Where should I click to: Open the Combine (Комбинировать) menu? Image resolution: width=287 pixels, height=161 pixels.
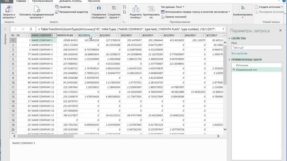[243, 12]
